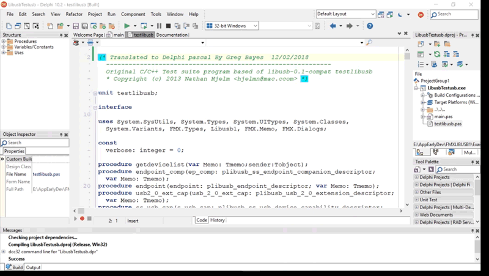Screen dimensions: 489x276
Task: Select the Build tab in Messages
Action: [x=14, y=267]
